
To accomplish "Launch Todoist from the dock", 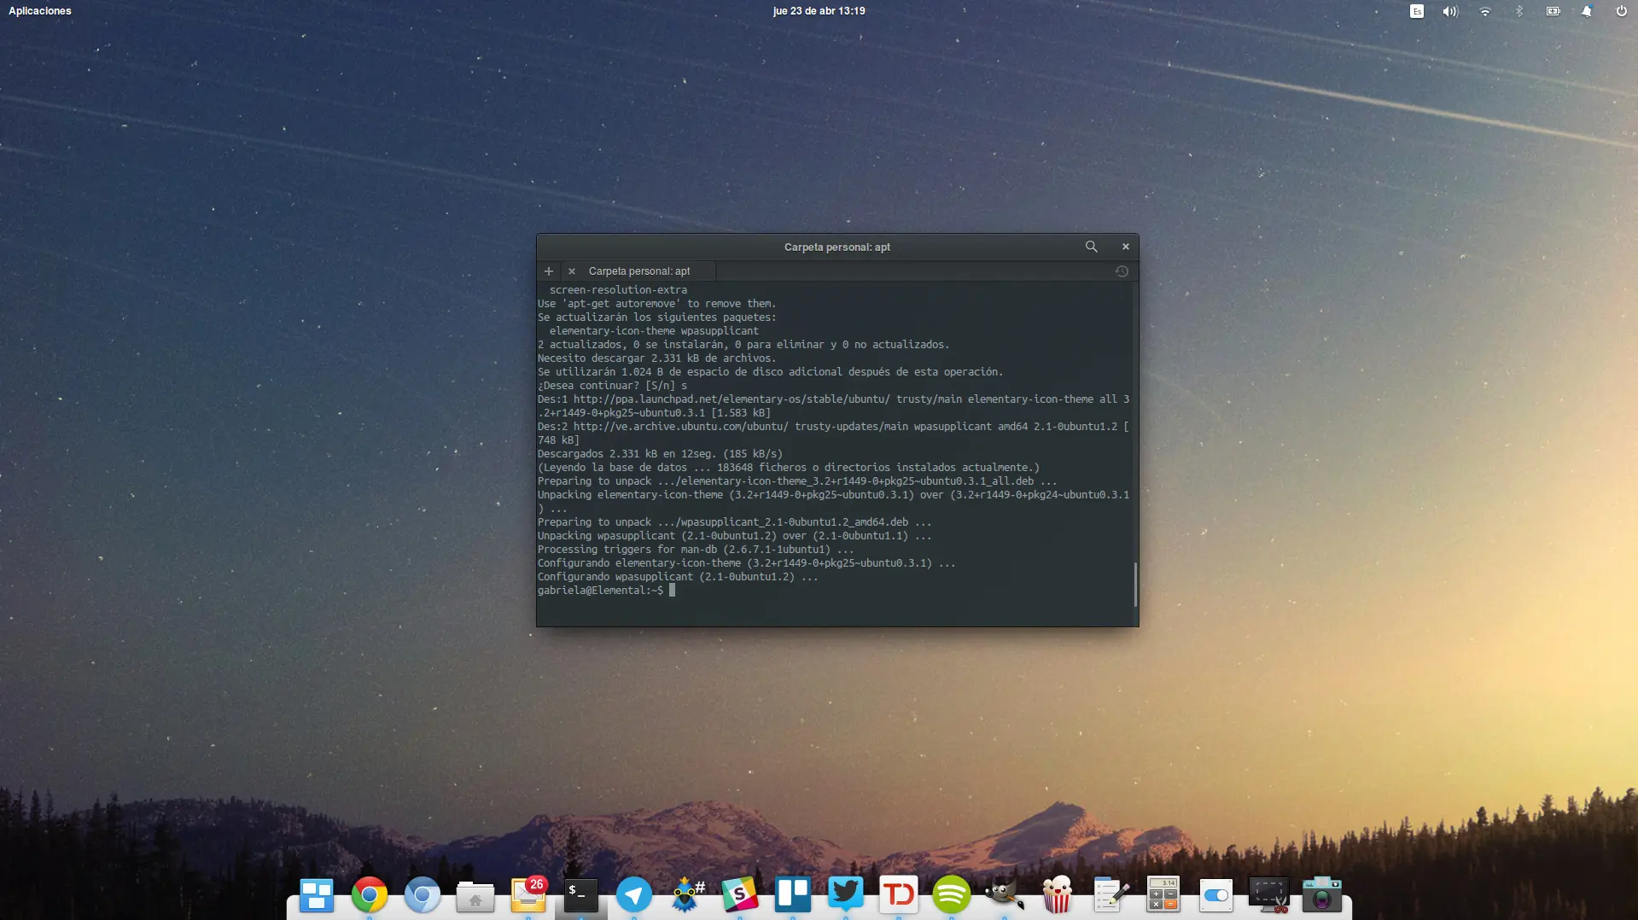I will click(x=899, y=895).
